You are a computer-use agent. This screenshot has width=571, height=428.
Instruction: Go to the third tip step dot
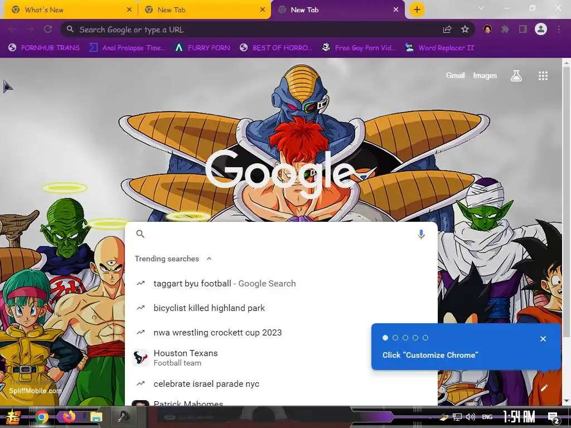tap(405, 338)
